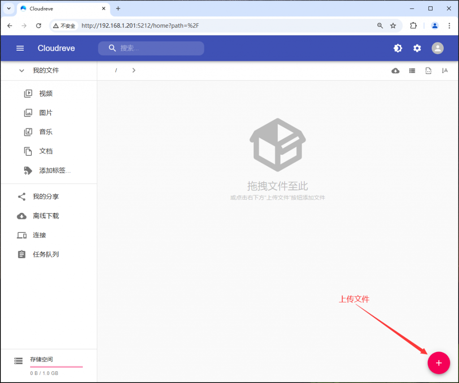Viewport: 459px width, 383px height.
Task: Close the Cloudreve browser tab
Action: 104,9
